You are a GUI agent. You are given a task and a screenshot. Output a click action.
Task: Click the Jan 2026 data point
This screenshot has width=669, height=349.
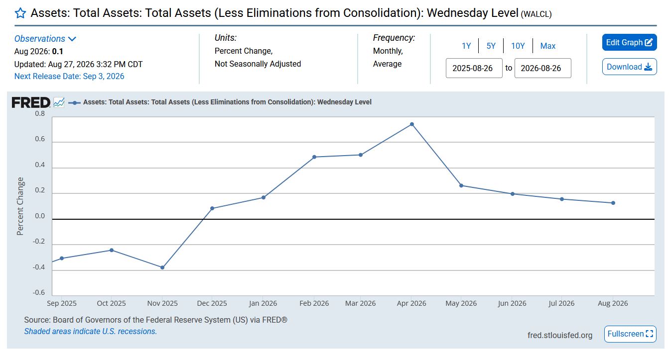(x=264, y=197)
